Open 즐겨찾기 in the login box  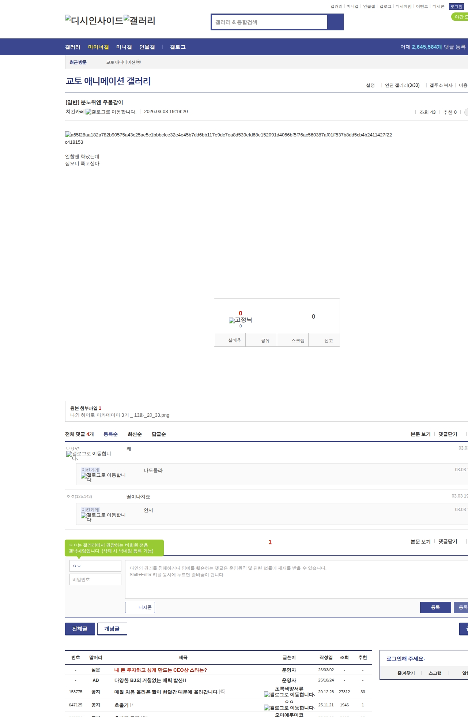pyautogui.click(x=406, y=673)
